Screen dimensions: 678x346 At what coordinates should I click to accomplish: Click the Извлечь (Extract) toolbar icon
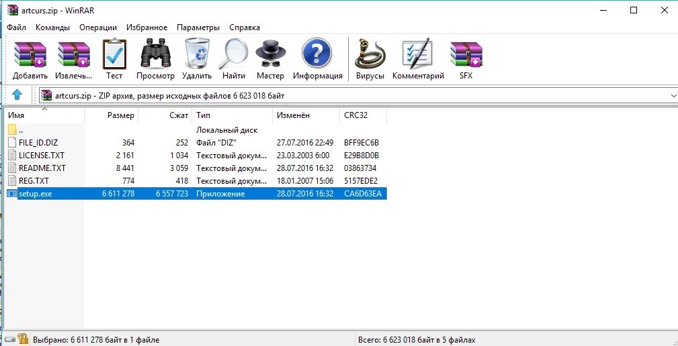point(73,54)
